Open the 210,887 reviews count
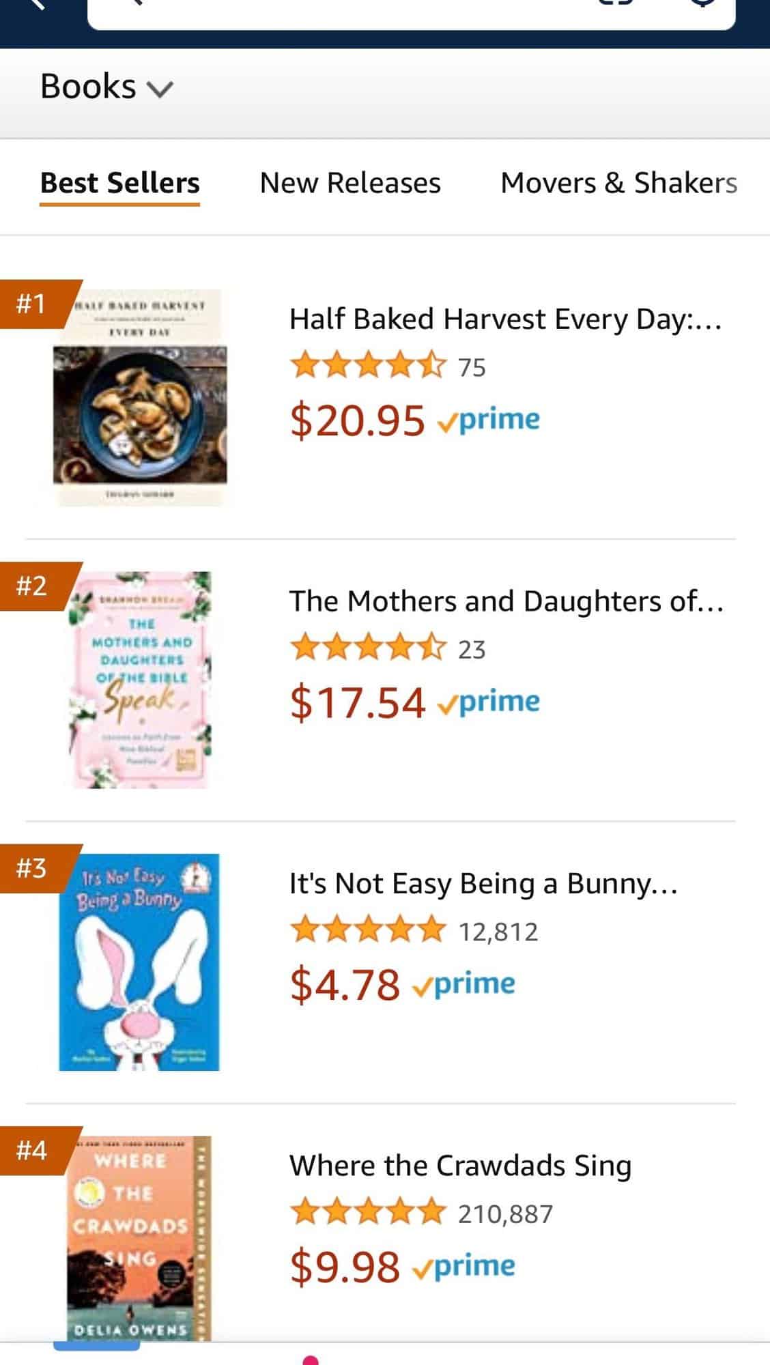This screenshot has height=1365, width=770. click(505, 1214)
